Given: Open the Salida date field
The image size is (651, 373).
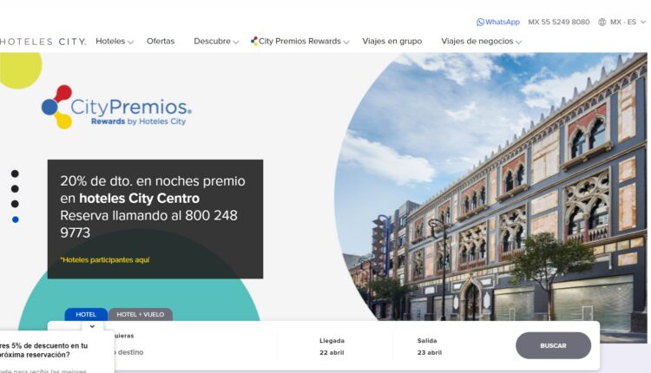Looking at the screenshot, I should 429,347.
